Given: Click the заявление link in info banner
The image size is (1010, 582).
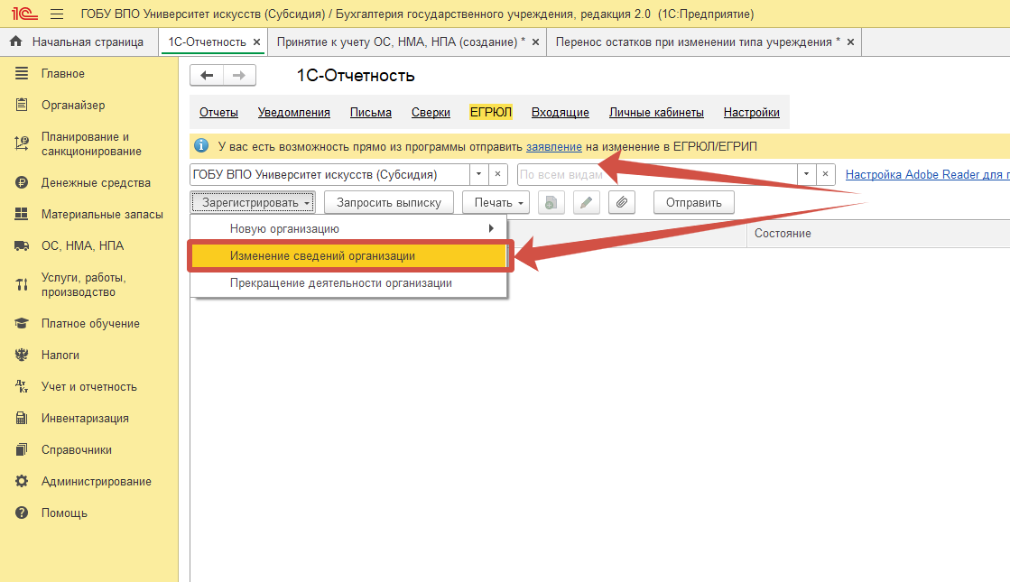Looking at the screenshot, I should pos(554,147).
